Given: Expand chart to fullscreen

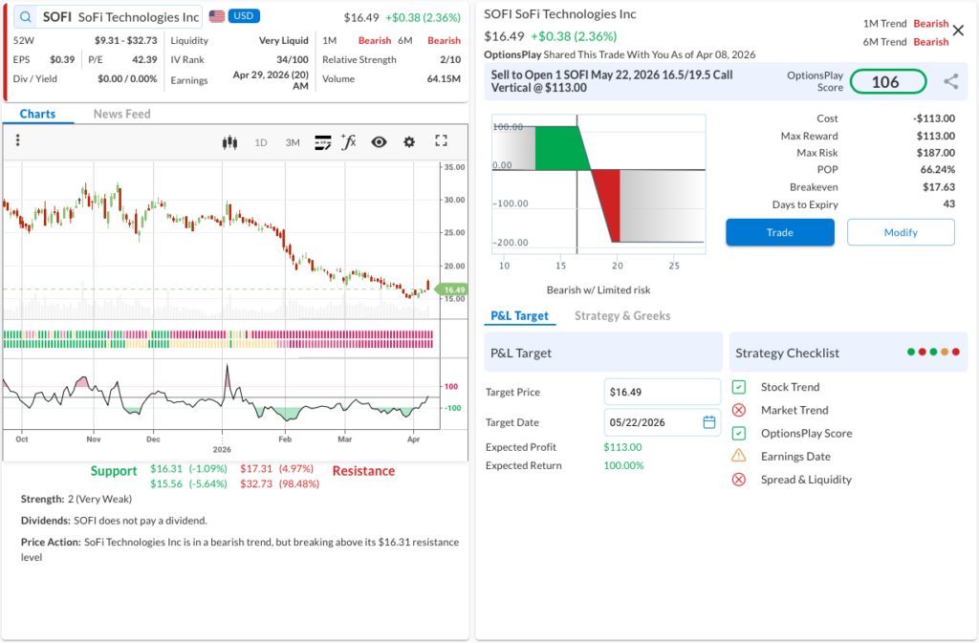Looking at the screenshot, I should [441, 141].
